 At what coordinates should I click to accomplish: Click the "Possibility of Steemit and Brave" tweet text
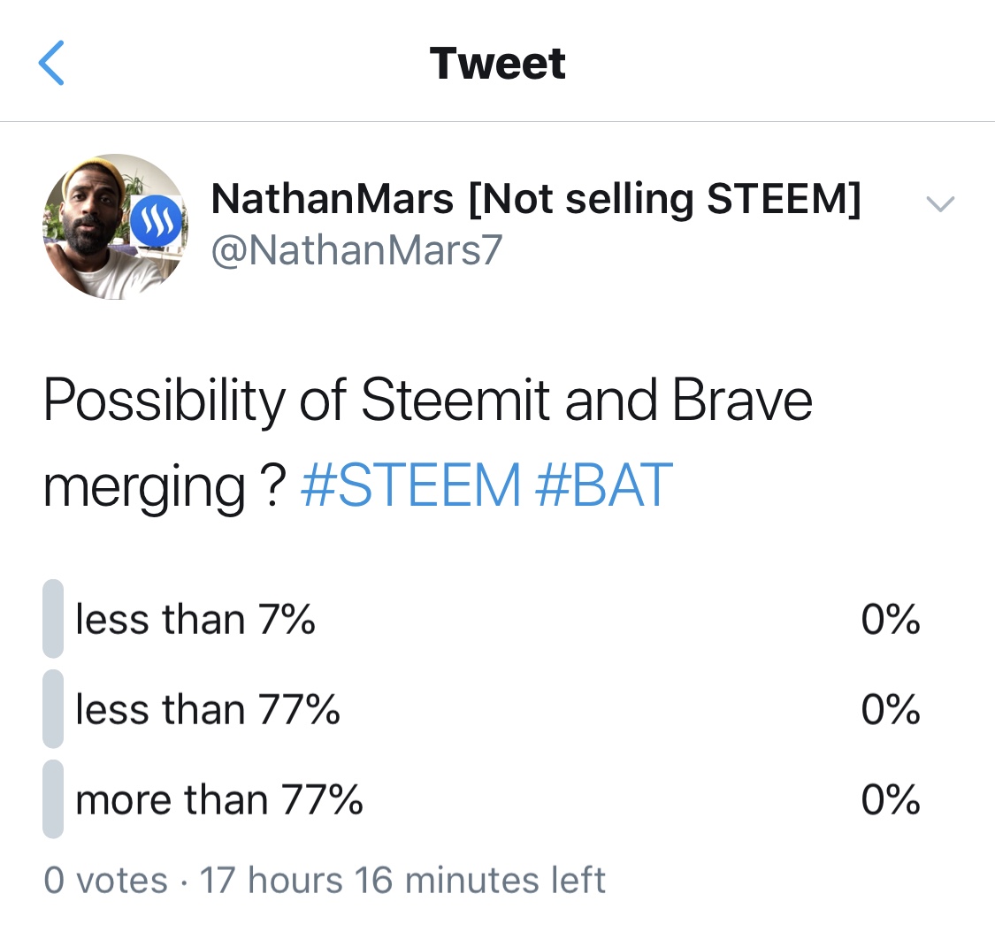(x=428, y=400)
